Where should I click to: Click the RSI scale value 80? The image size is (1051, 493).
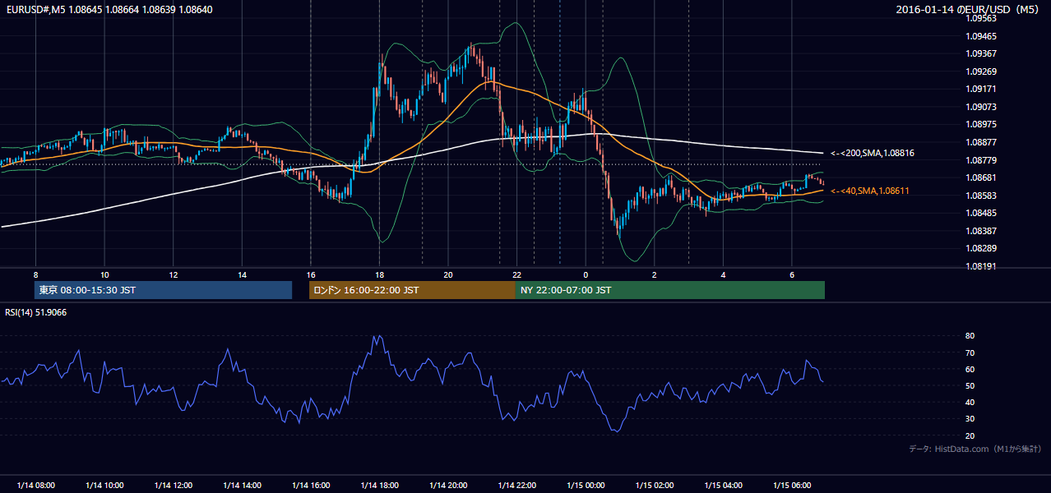[970, 336]
